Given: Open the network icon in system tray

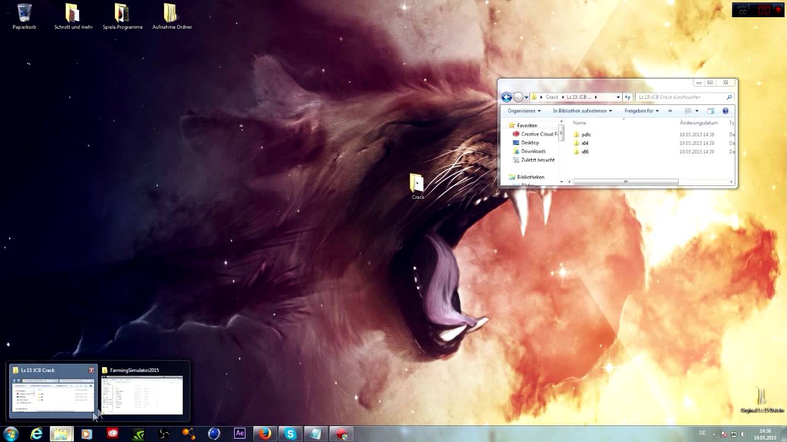Looking at the screenshot, I should [734, 434].
